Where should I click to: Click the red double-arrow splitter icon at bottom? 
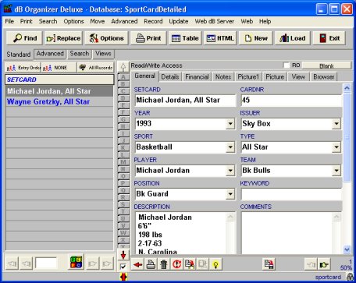point(123,277)
